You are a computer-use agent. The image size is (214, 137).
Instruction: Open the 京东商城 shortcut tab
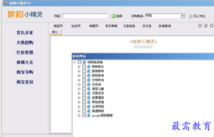112,26
